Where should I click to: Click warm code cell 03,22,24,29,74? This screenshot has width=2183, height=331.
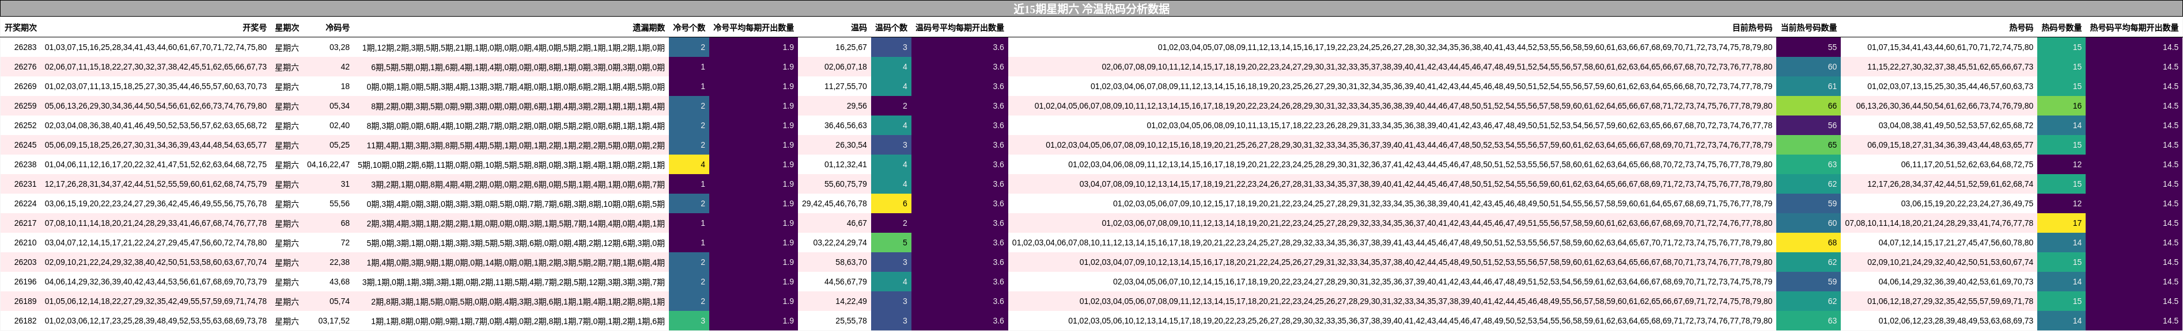point(840,243)
